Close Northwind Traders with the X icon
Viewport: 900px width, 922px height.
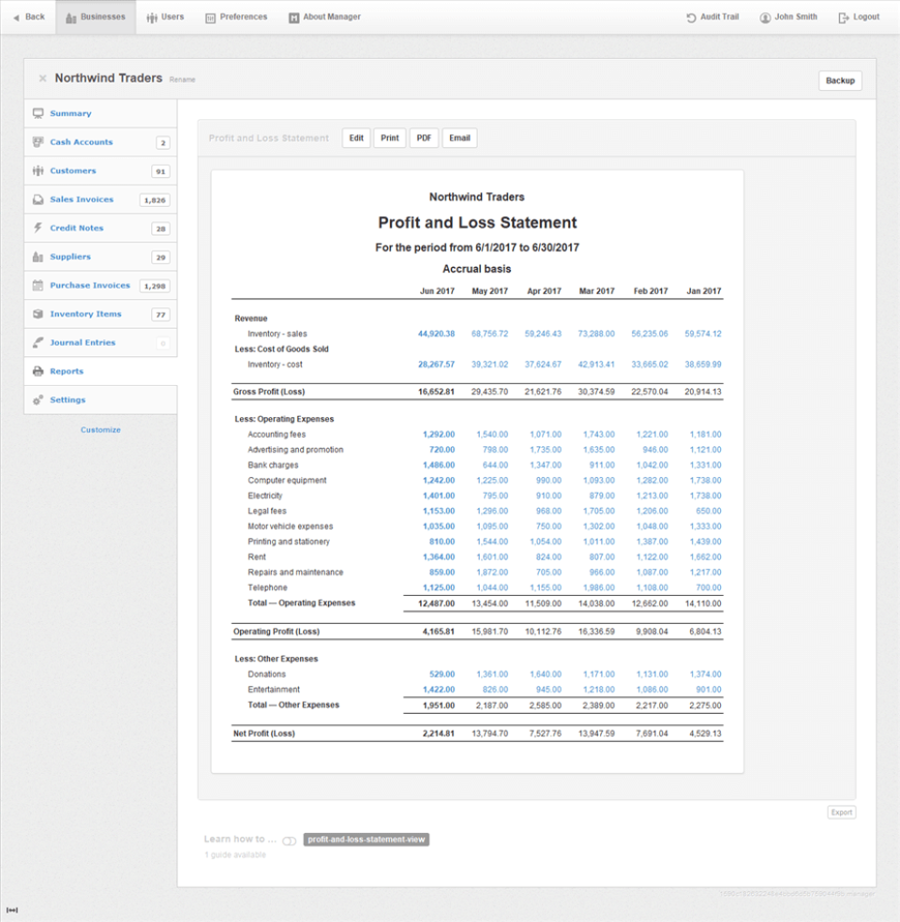click(x=42, y=79)
